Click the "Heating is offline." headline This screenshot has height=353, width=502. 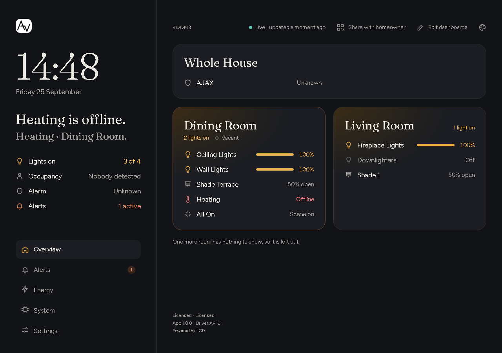(71, 119)
